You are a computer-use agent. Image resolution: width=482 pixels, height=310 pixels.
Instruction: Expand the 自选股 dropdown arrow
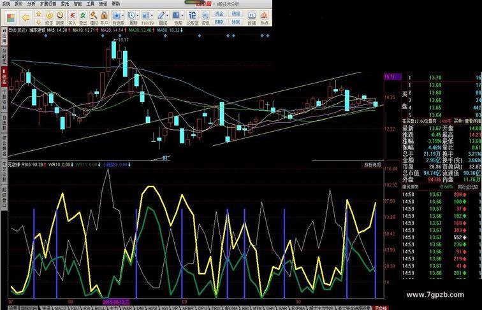click(123, 15)
